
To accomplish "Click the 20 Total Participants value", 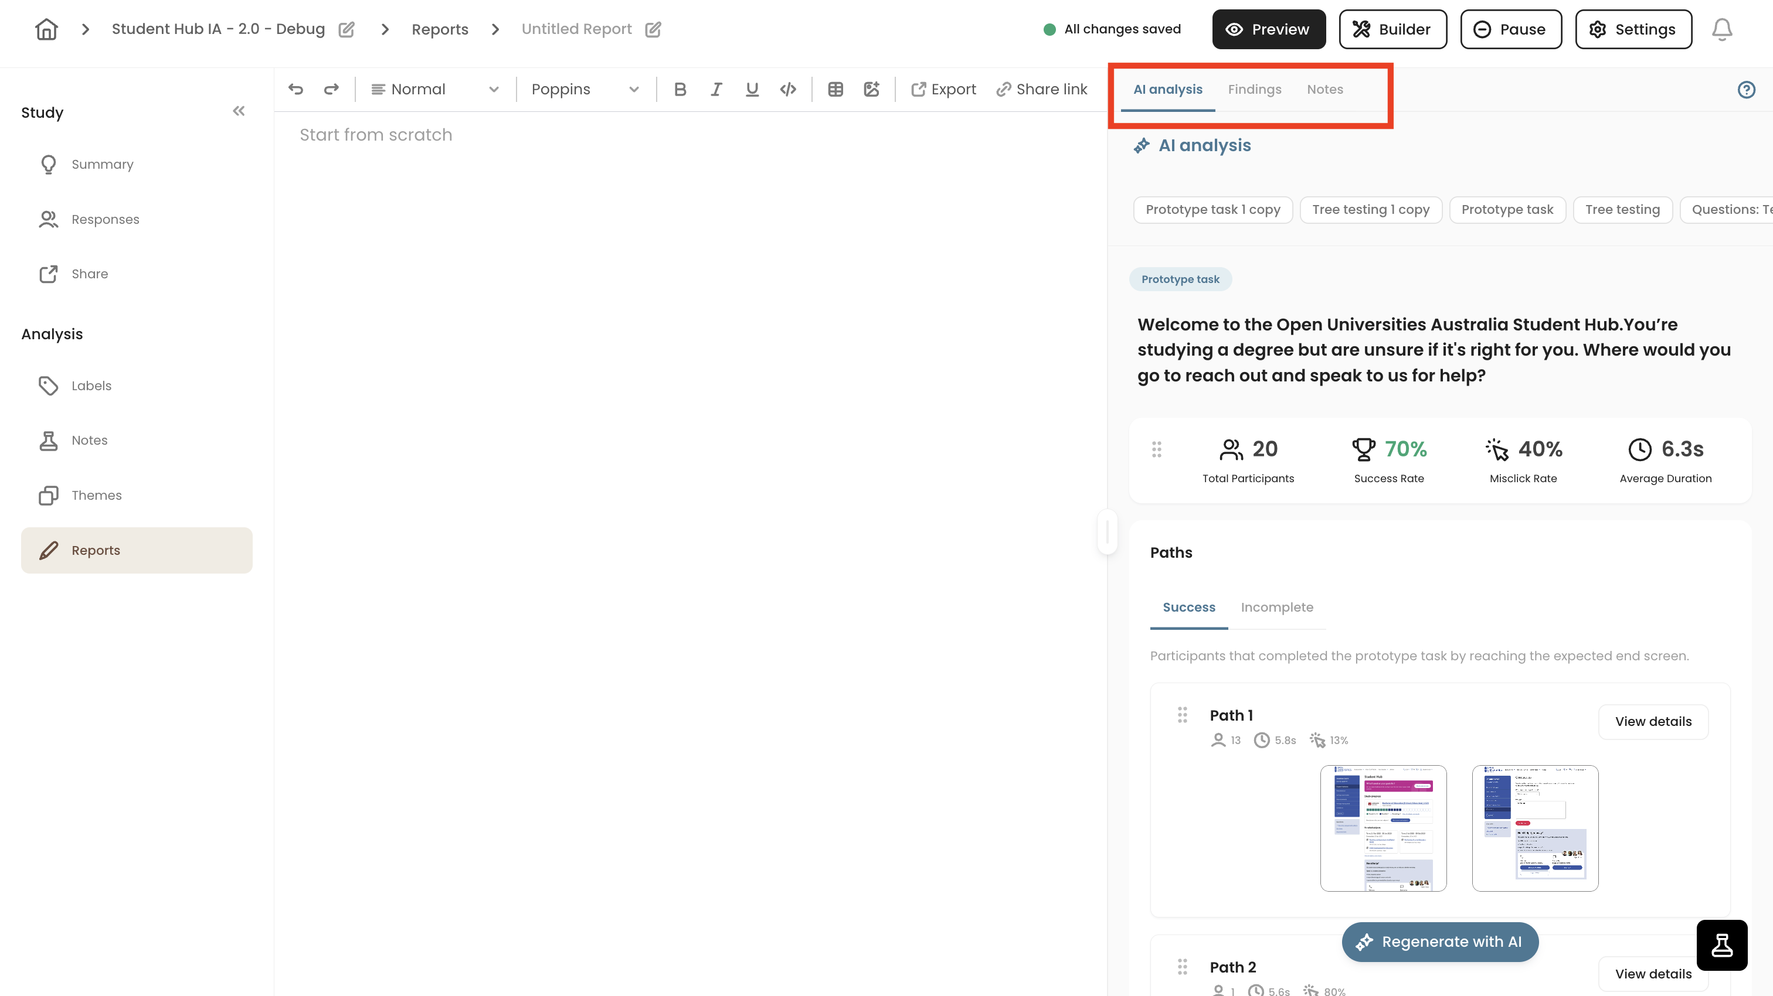I will click(x=1264, y=449).
